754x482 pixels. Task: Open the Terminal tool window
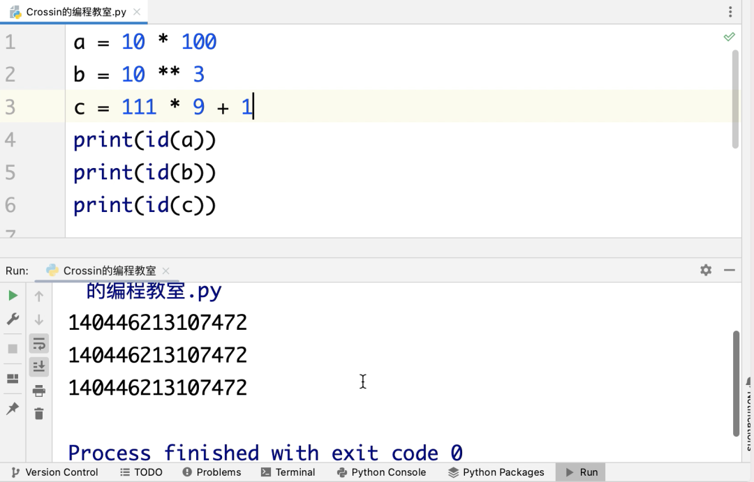pos(288,472)
